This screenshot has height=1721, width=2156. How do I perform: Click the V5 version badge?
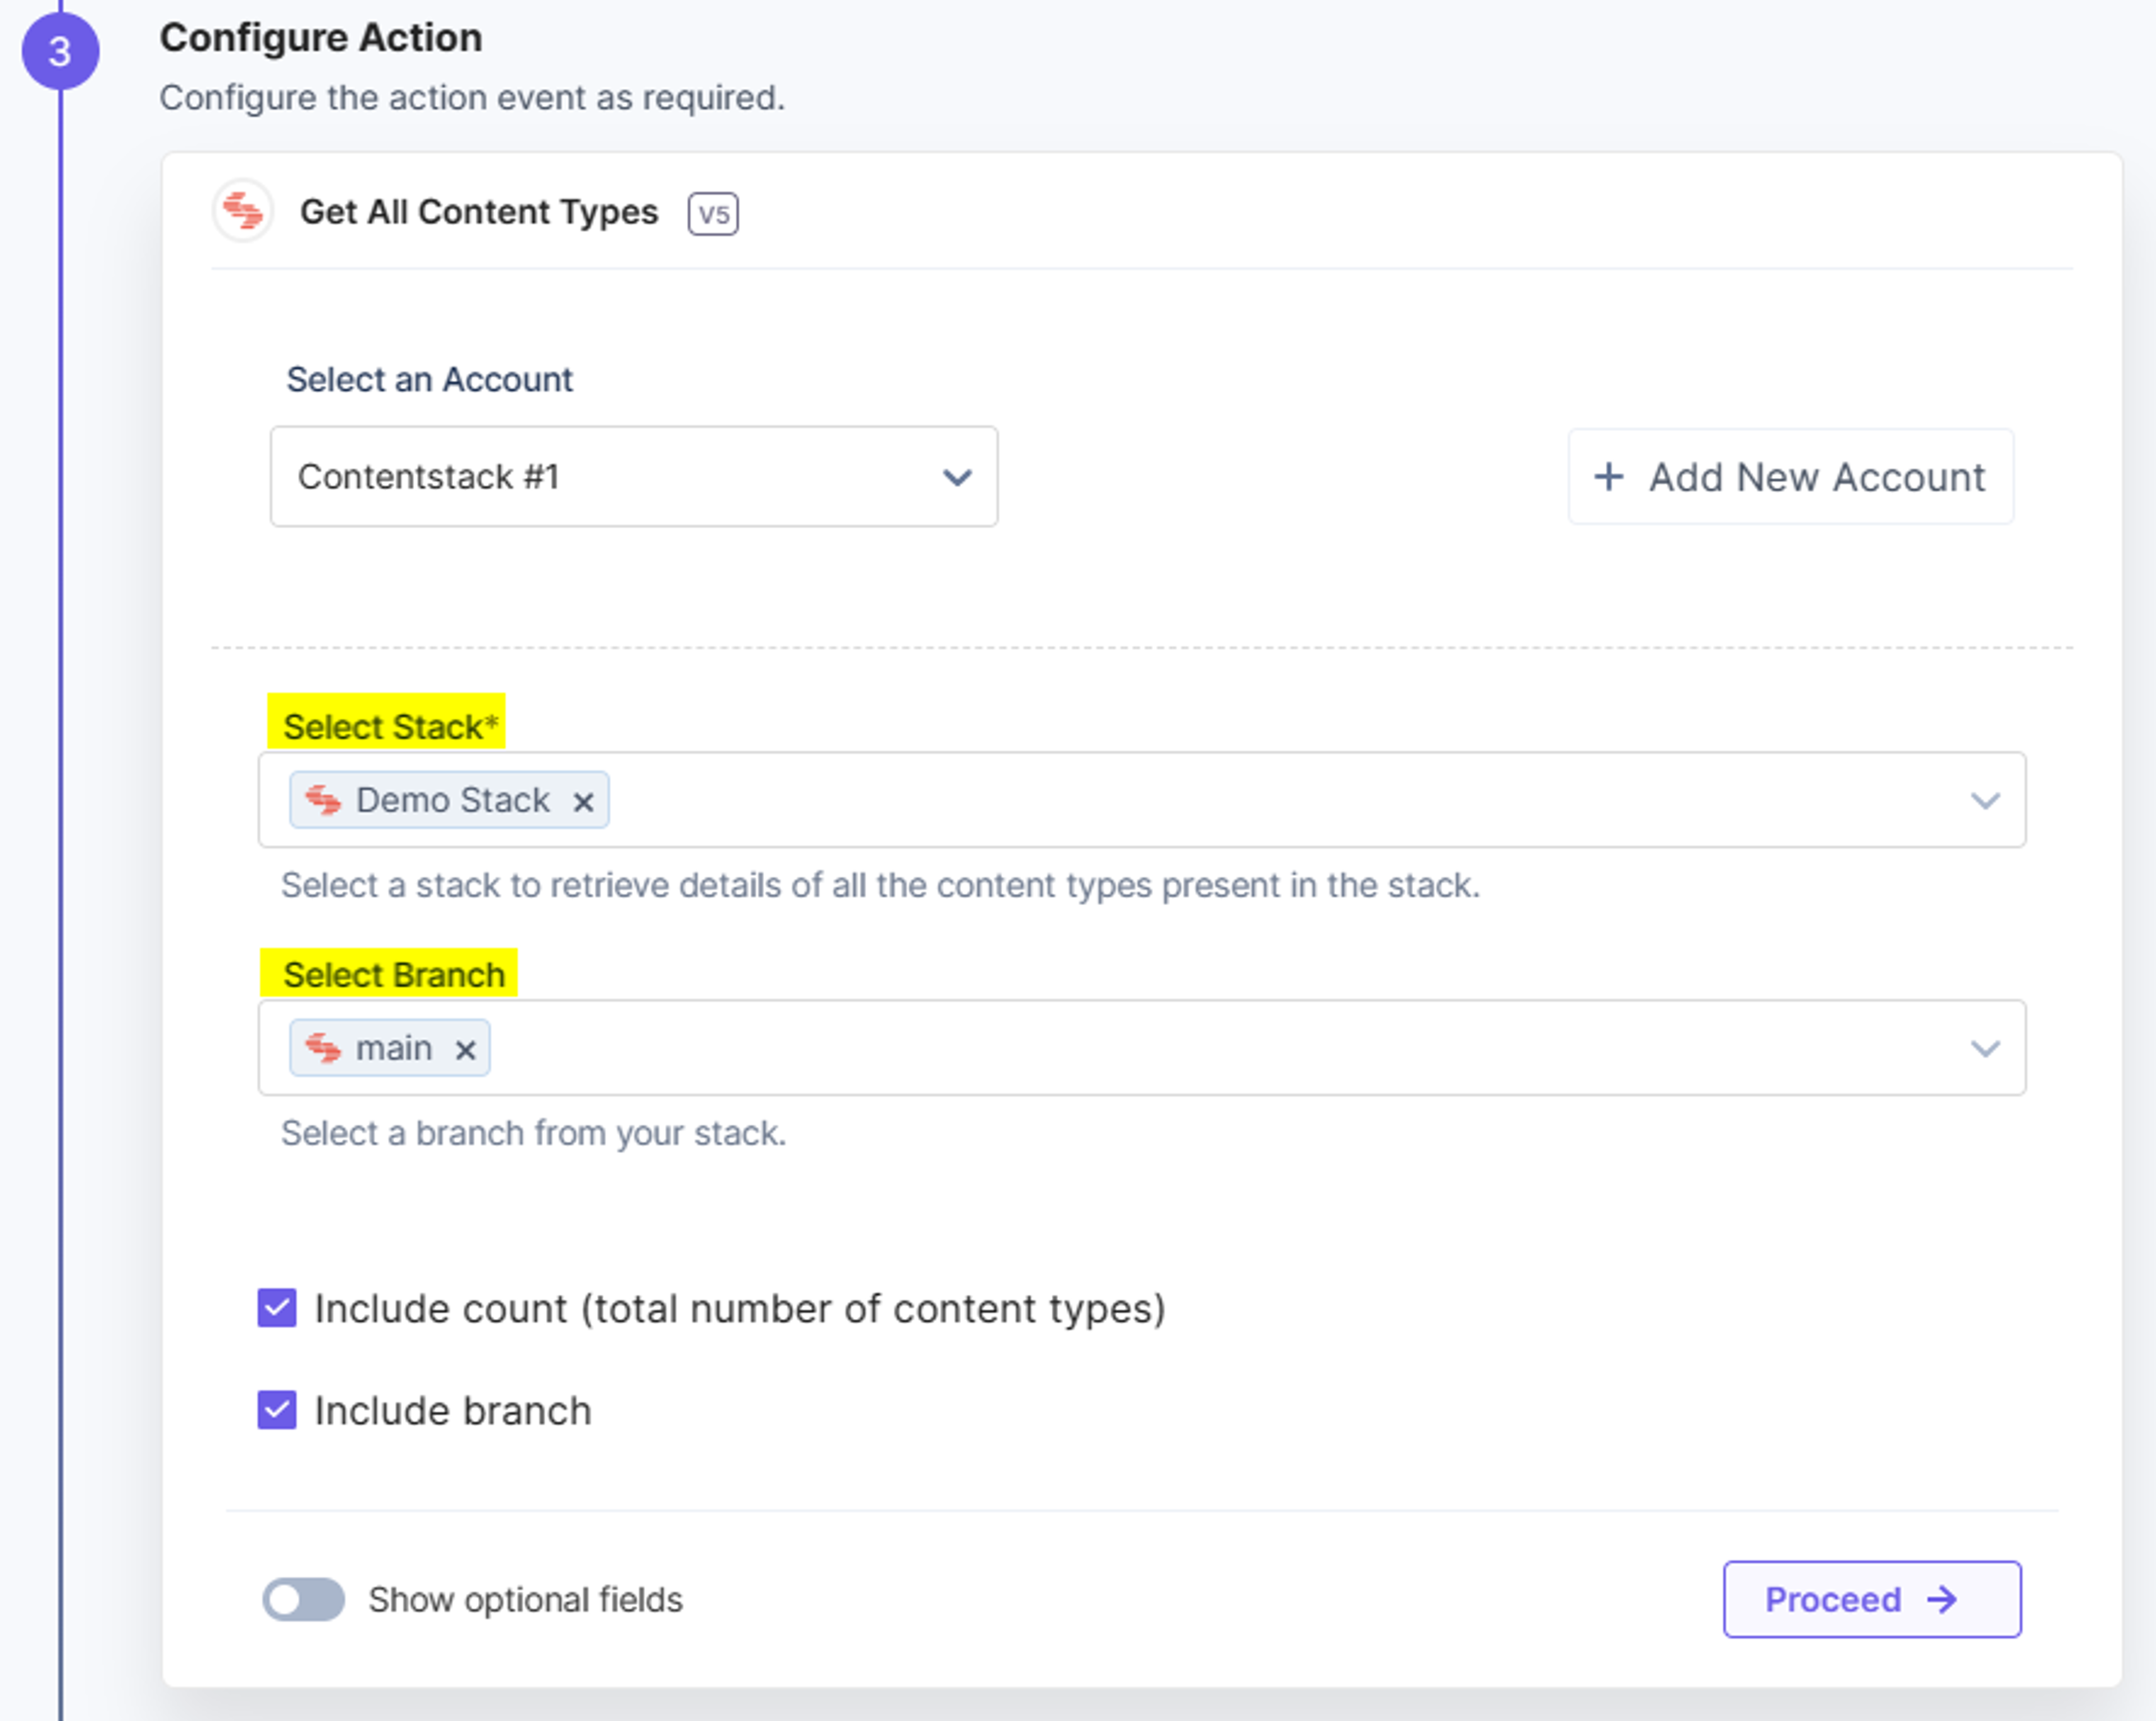coord(713,214)
